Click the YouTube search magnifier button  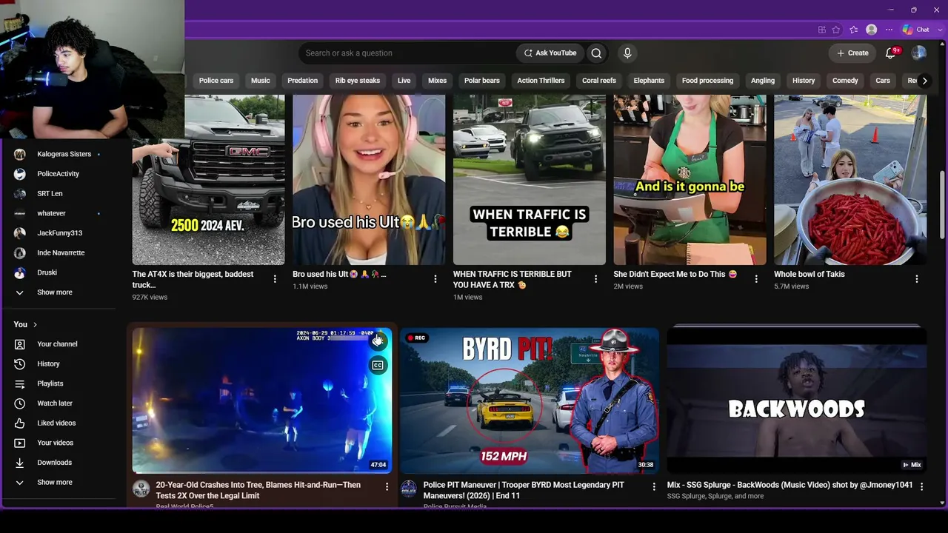[x=596, y=53]
